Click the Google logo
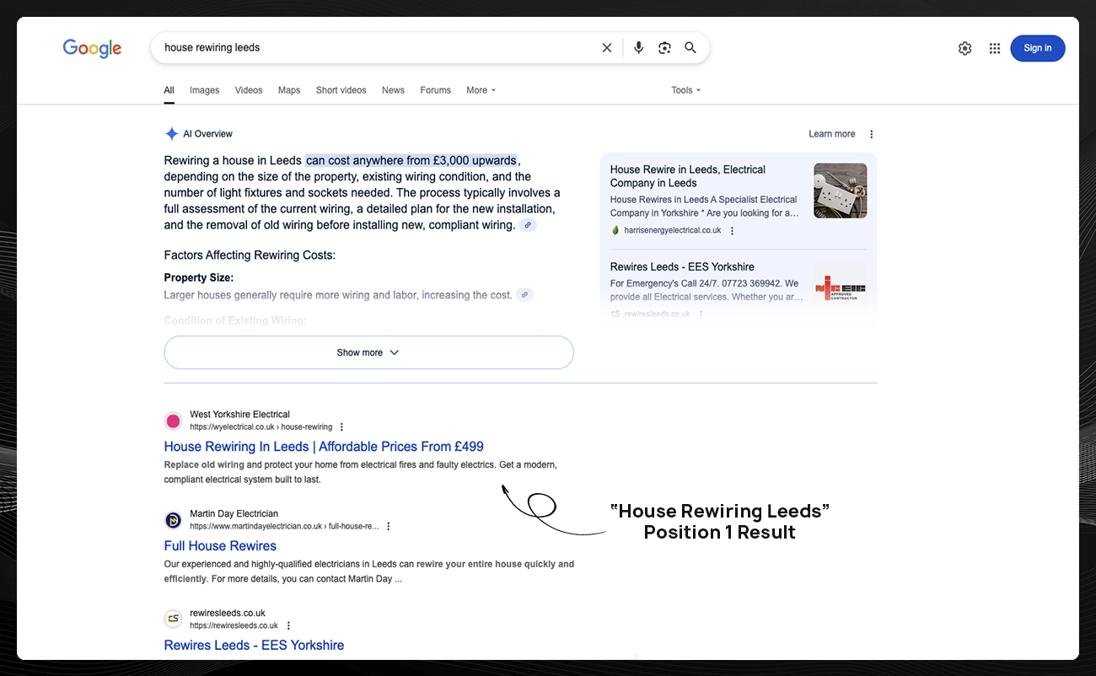The width and height of the screenshot is (1096, 676). click(x=92, y=49)
